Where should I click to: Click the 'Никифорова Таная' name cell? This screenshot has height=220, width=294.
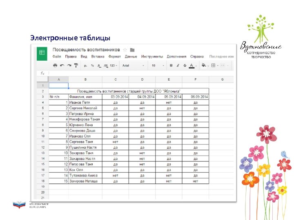coord(85,119)
